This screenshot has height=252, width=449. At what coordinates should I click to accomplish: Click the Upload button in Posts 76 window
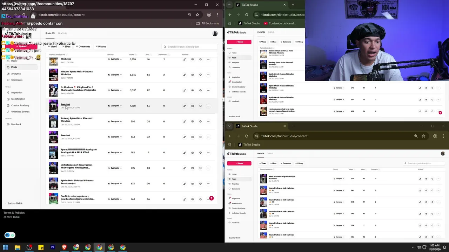pos(239,163)
